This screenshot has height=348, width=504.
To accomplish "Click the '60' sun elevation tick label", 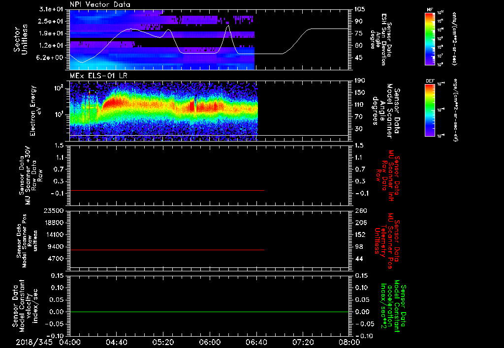I will coord(358,46).
